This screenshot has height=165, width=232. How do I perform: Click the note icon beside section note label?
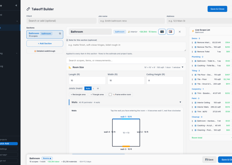67,40
